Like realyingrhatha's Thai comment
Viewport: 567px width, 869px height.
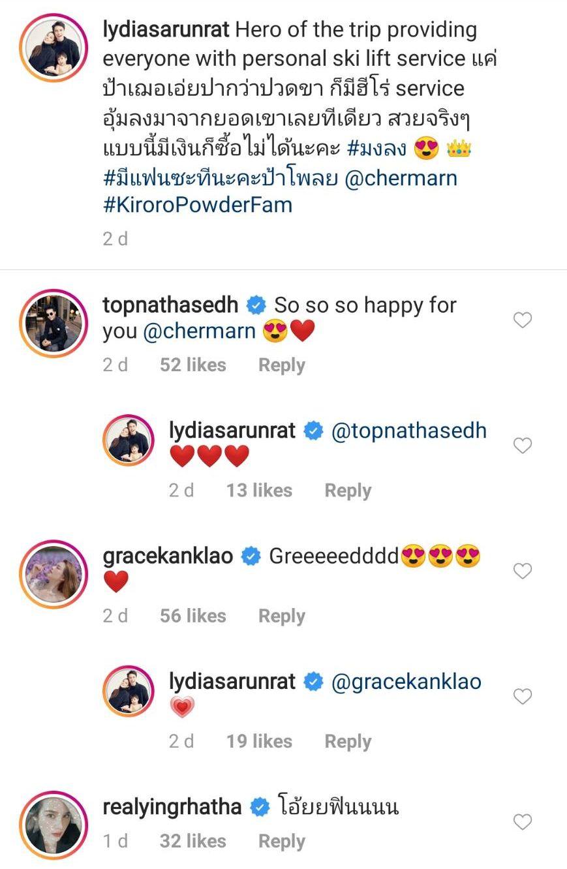(523, 822)
